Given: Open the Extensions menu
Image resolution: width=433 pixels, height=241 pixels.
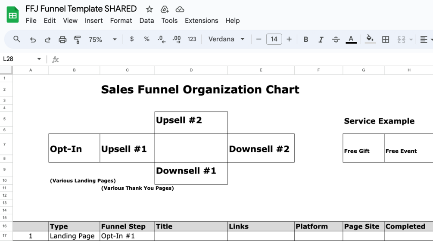Looking at the screenshot, I should [x=201, y=21].
